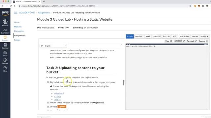Collapse instructions with the small arrow
The image size is (211, 118).
pyautogui.click(x=121, y=45)
